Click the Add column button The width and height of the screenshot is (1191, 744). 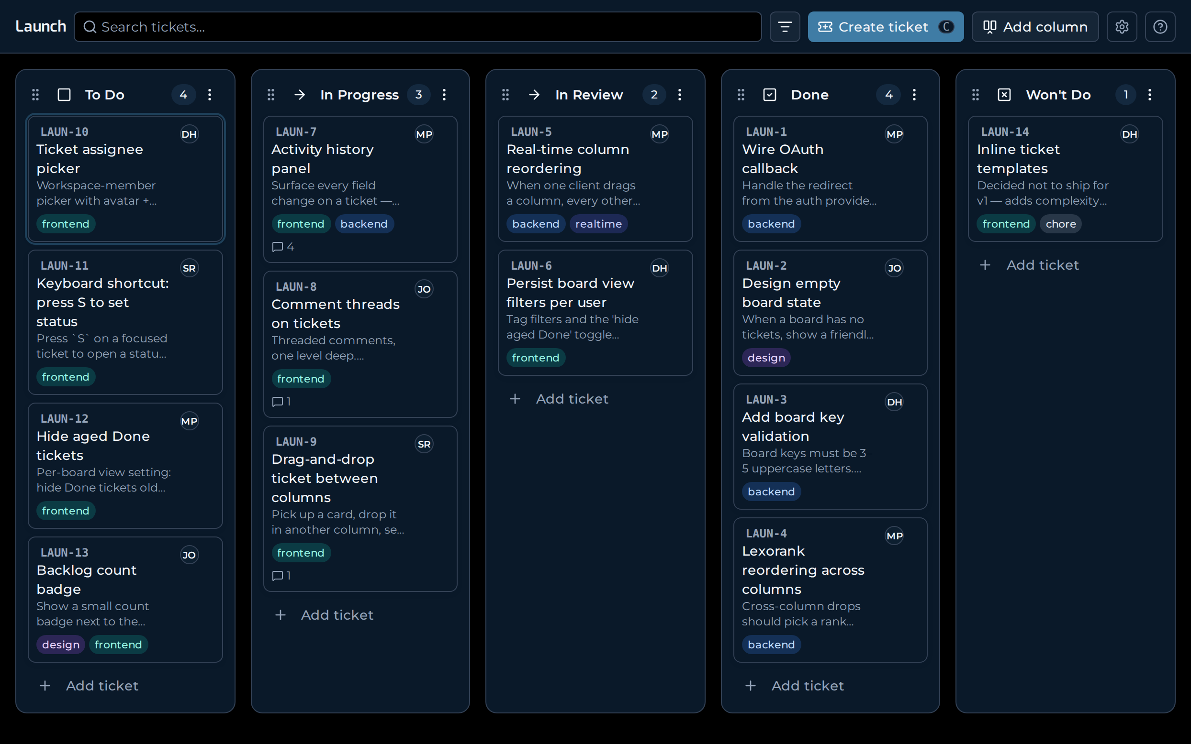[x=1035, y=27]
